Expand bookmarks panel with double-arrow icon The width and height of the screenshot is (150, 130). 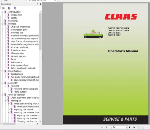click(38, 4)
